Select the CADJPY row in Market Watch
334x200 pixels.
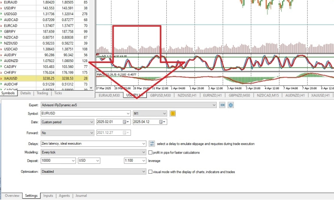(x=44, y=67)
